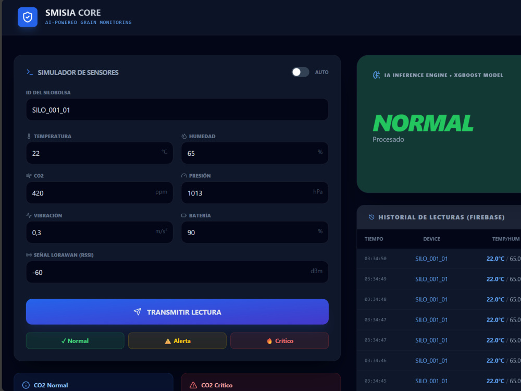Click the wind icon next to CO2
The width and height of the screenshot is (521, 391).
point(29,176)
